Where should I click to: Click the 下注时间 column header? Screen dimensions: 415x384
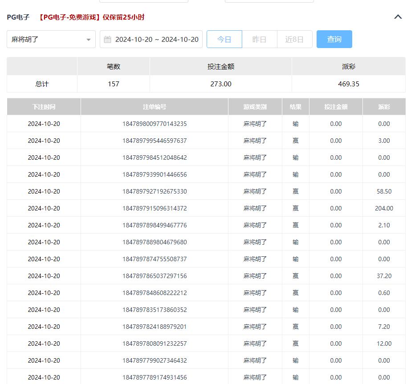click(x=44, y=107)
